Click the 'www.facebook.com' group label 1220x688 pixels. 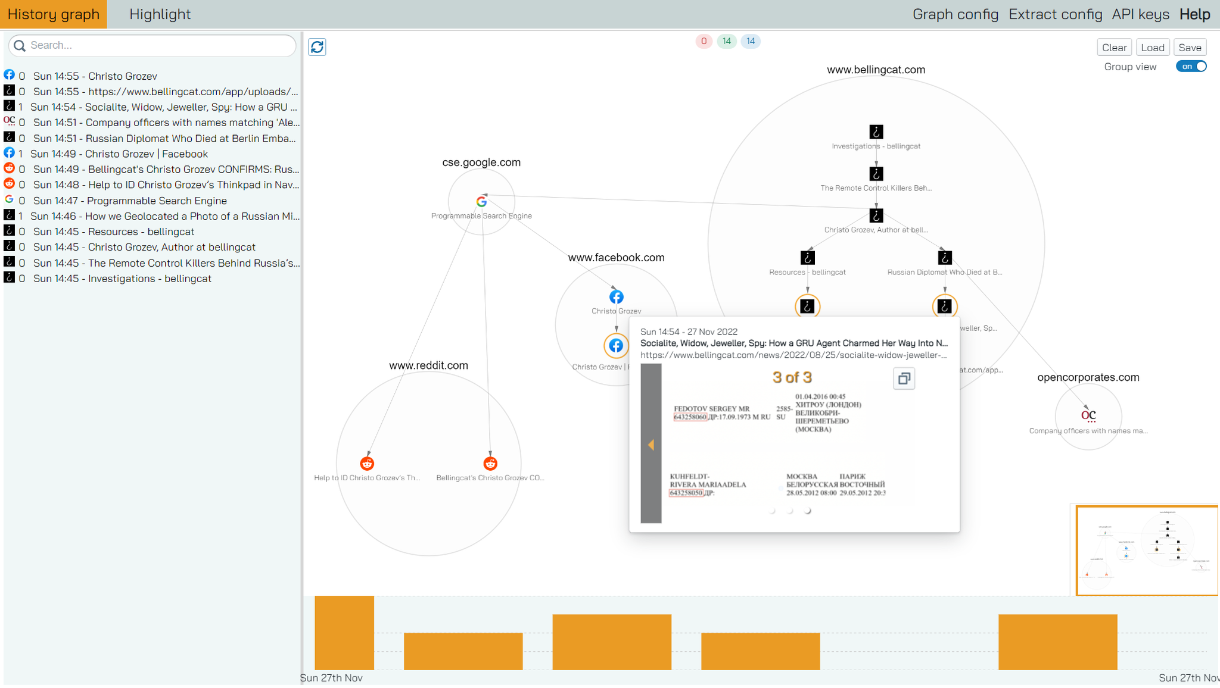[616, 258]
